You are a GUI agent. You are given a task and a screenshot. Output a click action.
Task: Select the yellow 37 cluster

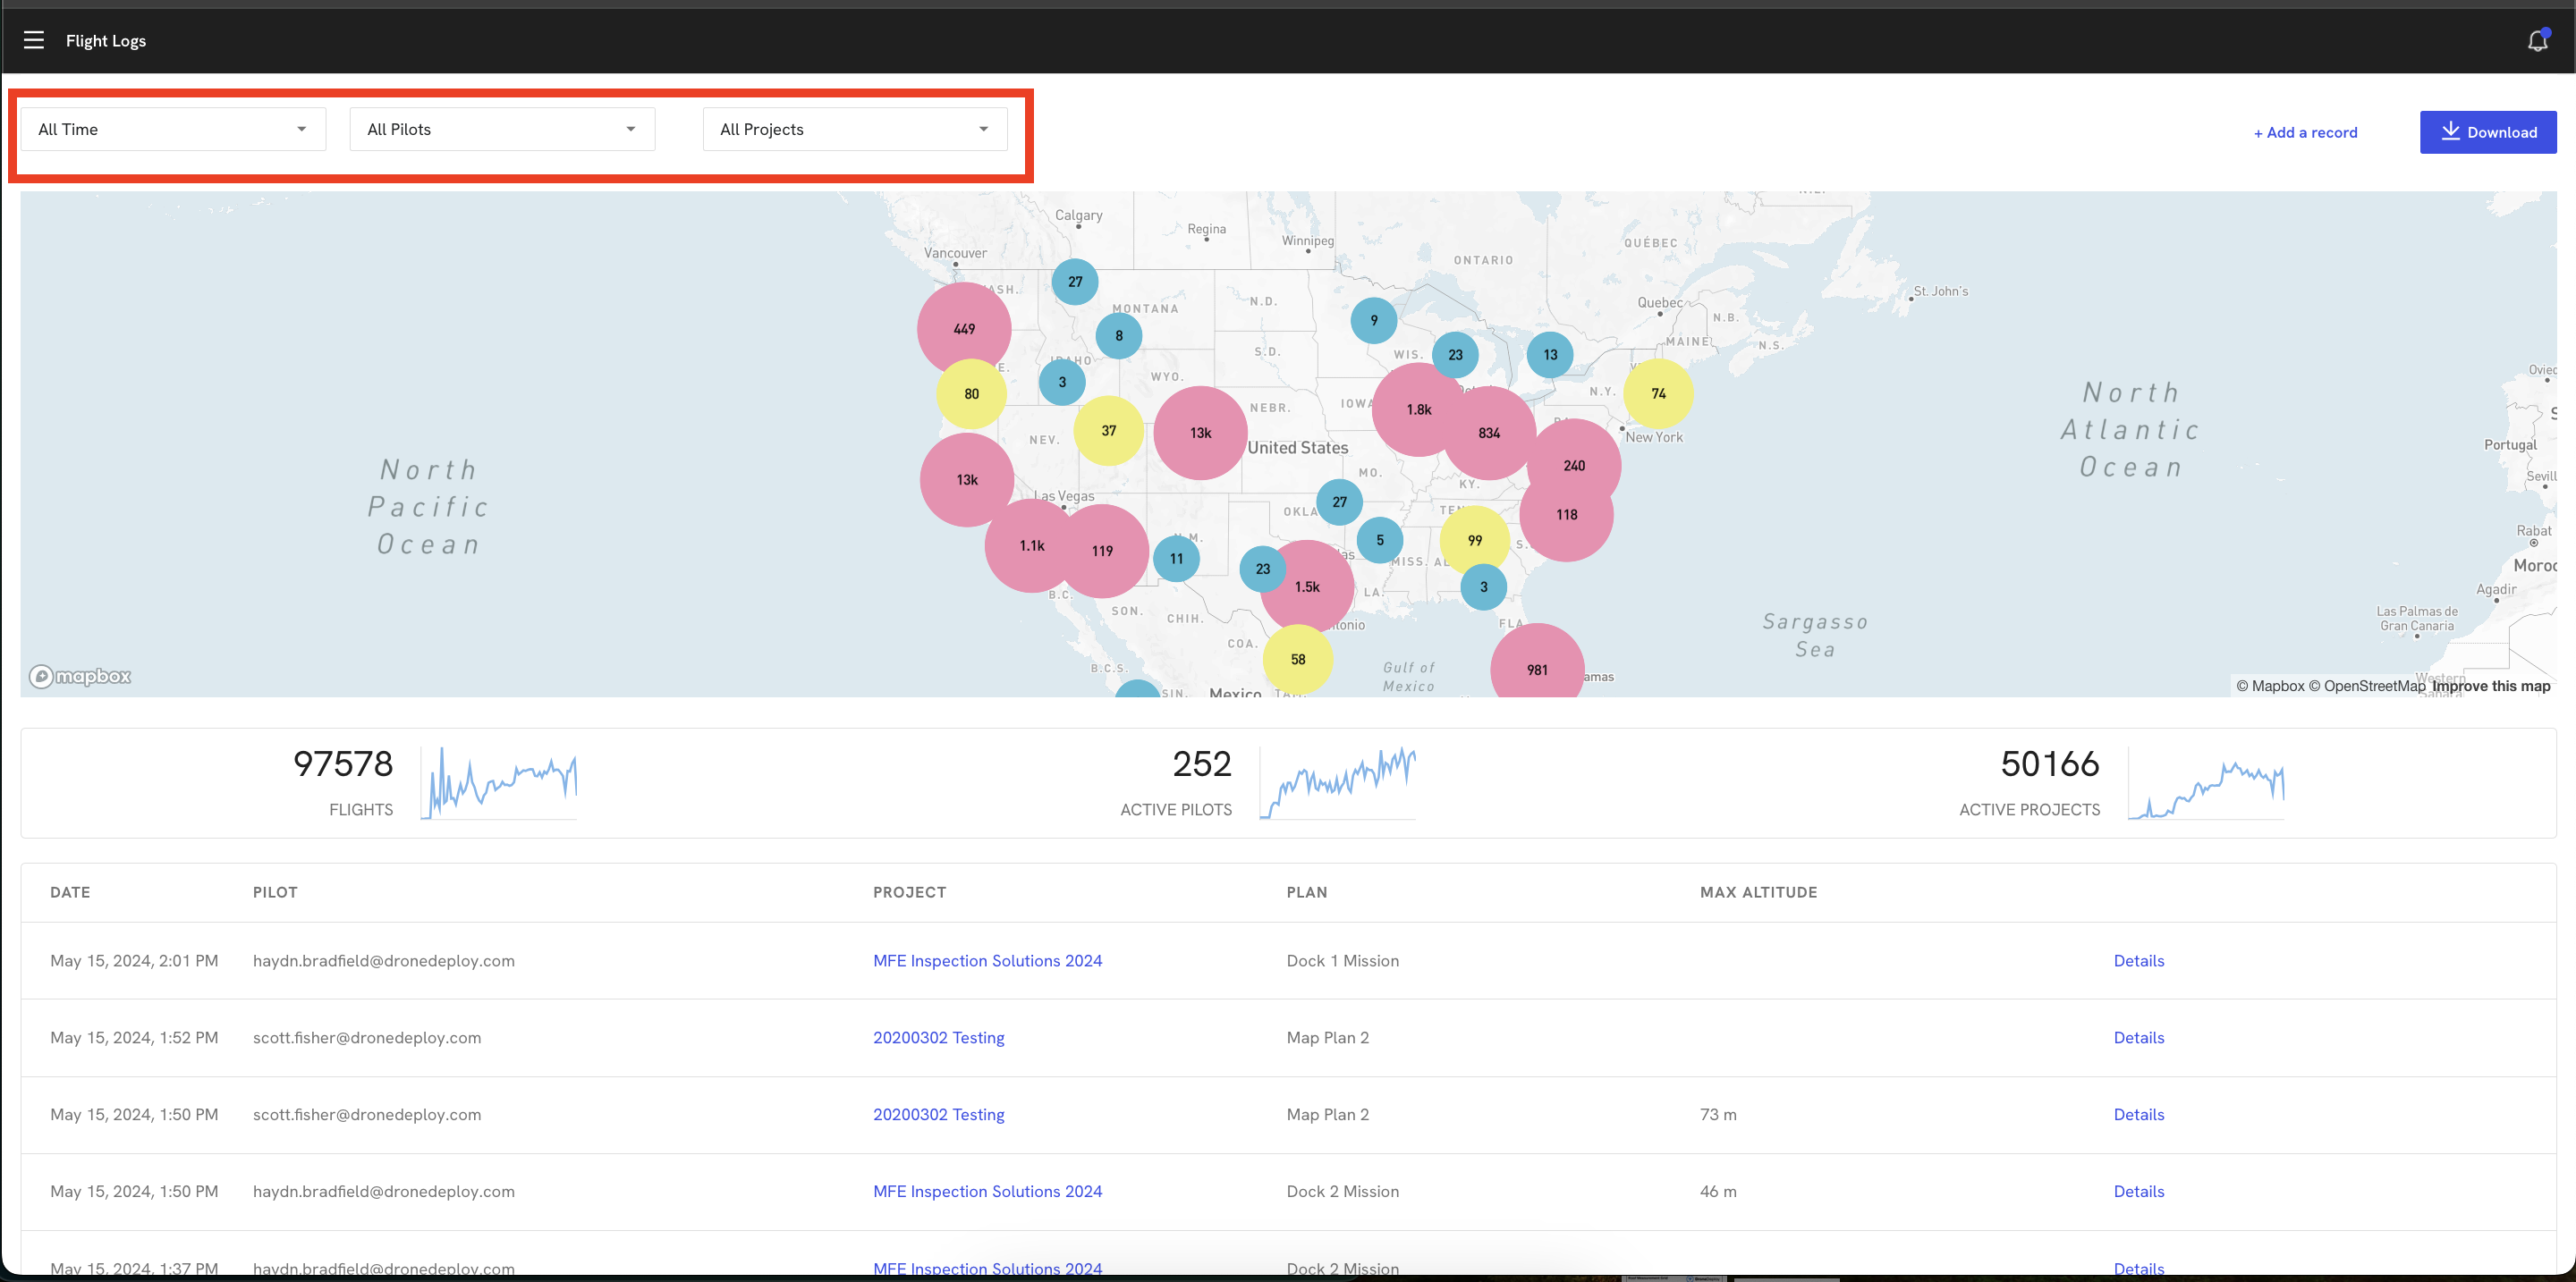pos(1108,431)
